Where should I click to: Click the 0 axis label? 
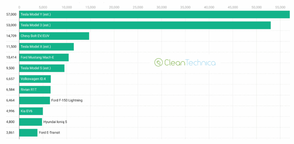pos(19,7)
